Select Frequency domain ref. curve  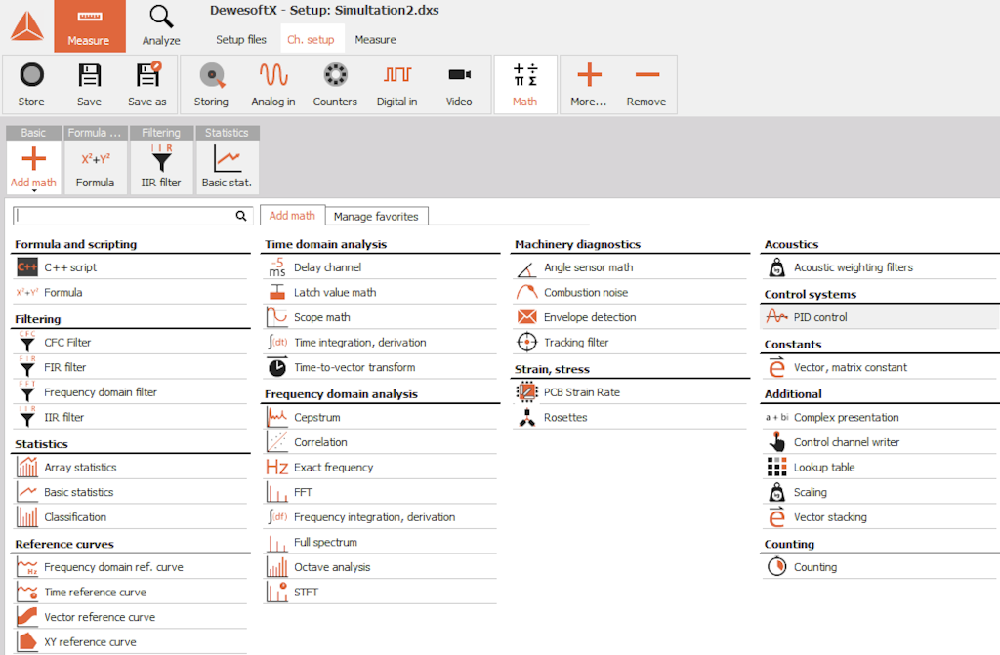130,567
